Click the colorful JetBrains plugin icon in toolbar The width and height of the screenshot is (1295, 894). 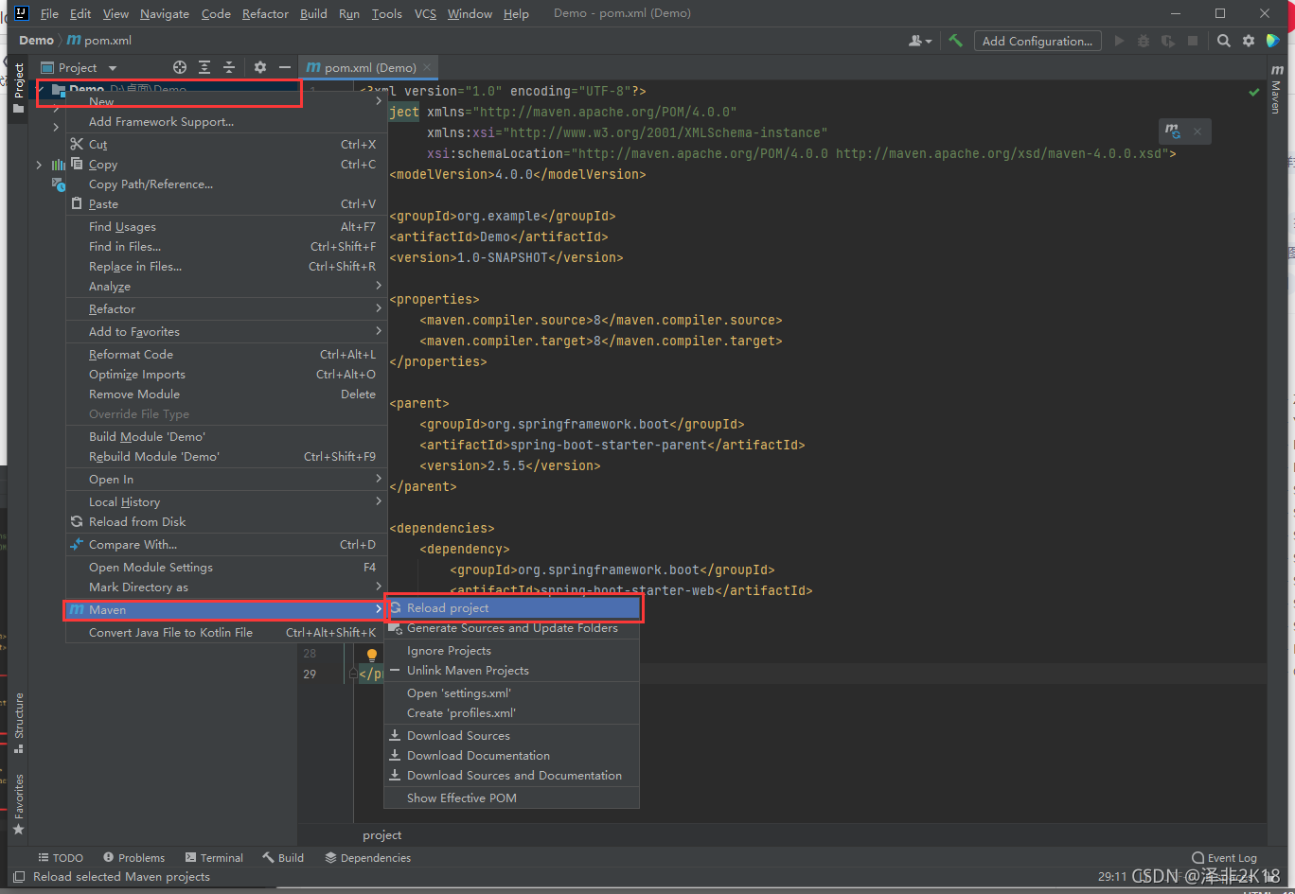point(1273,41)
